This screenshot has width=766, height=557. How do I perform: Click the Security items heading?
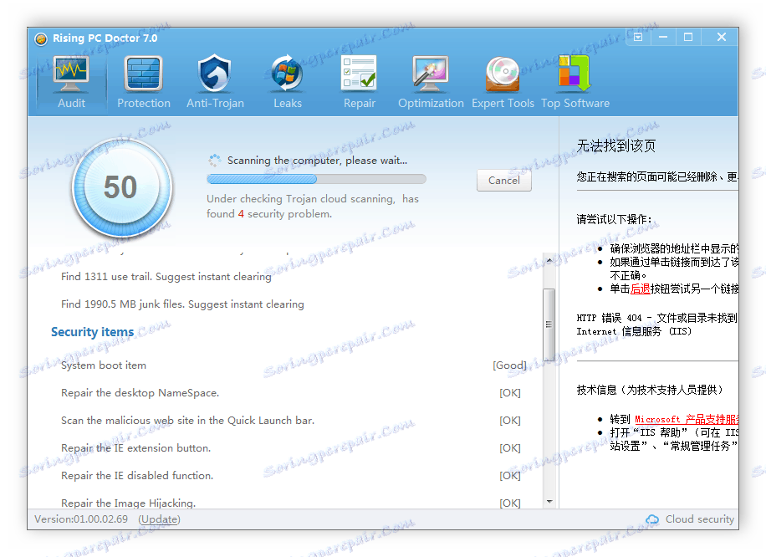pos(92,332)
